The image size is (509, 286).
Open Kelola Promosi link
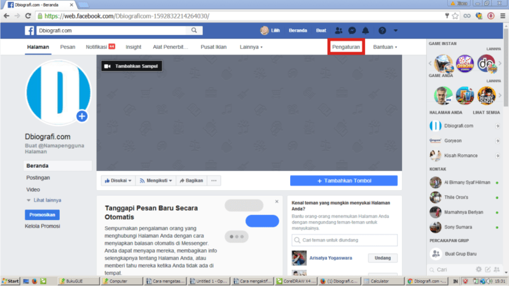point(43,226)
